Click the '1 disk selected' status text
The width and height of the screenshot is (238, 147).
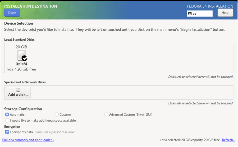[189, 140]
